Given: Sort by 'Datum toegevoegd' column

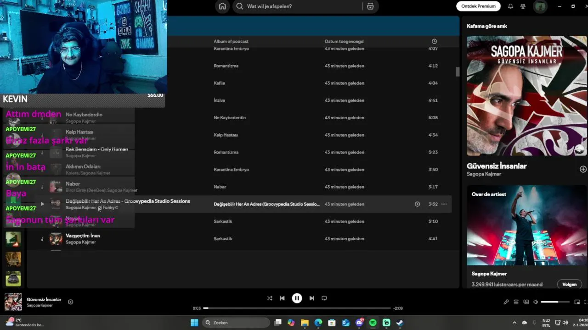Looking at the screenshot, I should [345, 41].
